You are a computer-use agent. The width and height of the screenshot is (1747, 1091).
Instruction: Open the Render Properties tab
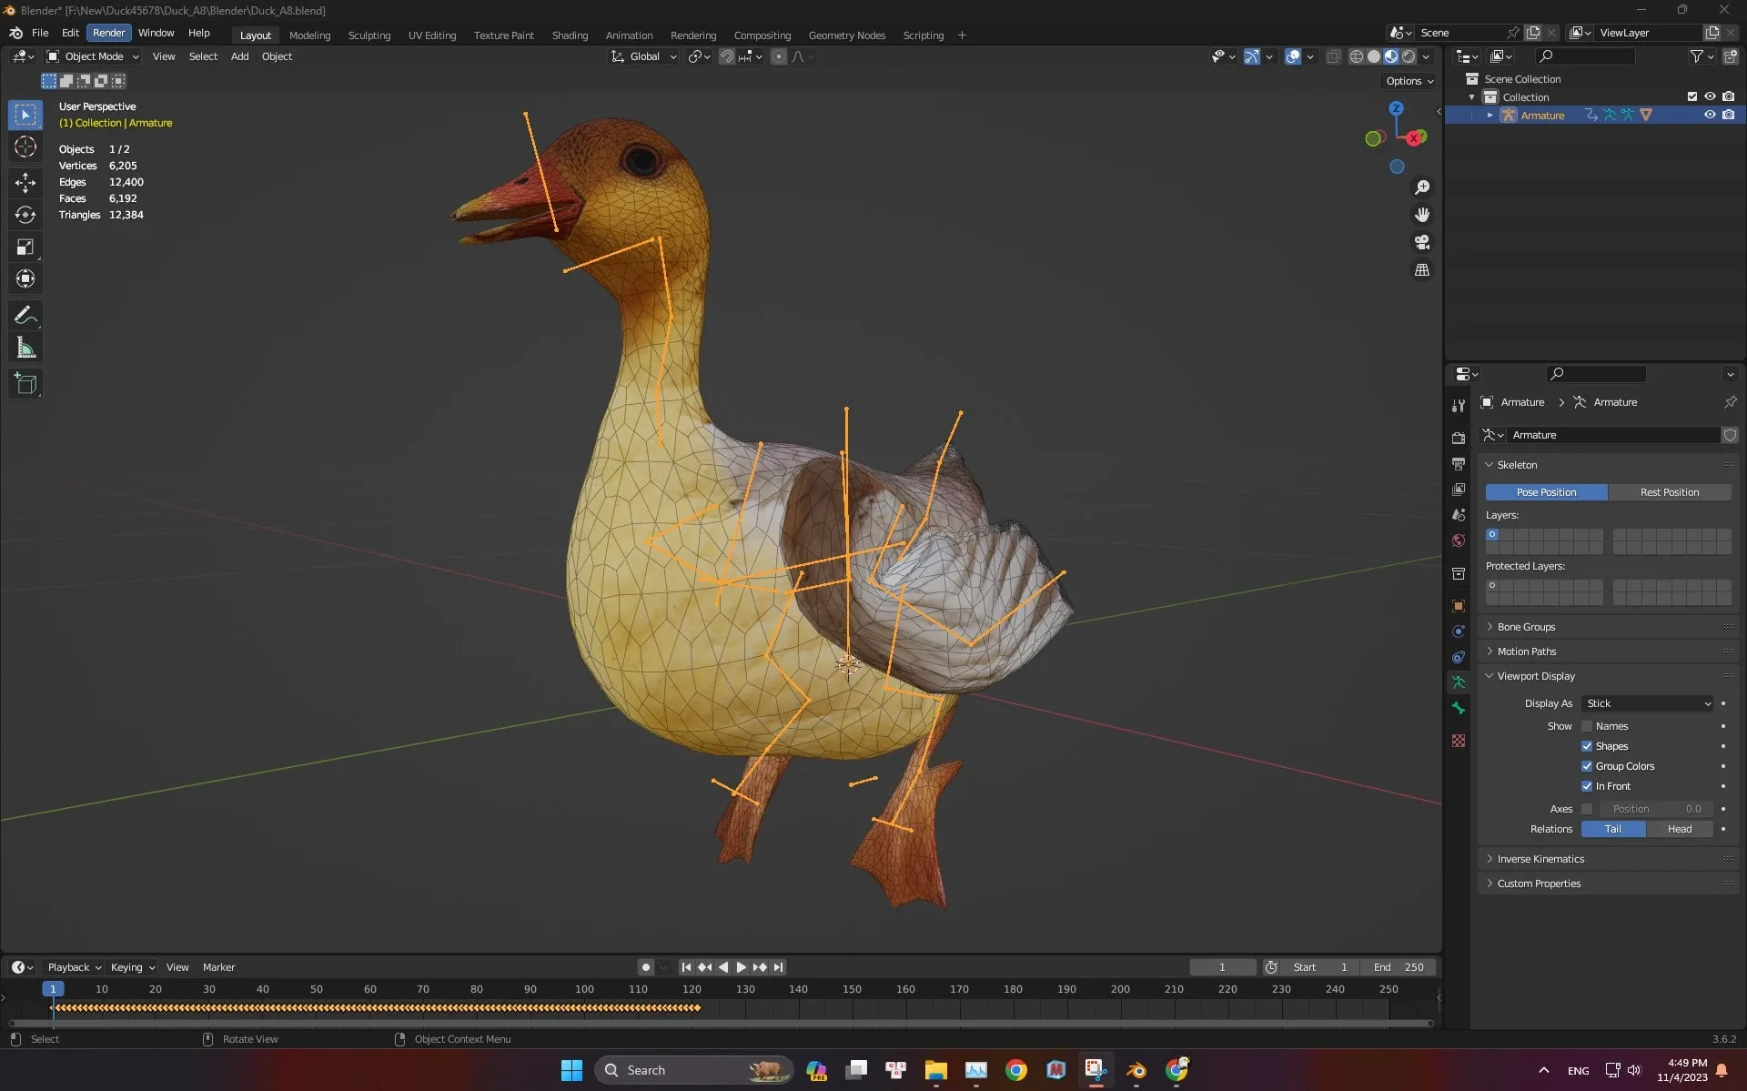pyautogui.click(x=1458, y=438)
